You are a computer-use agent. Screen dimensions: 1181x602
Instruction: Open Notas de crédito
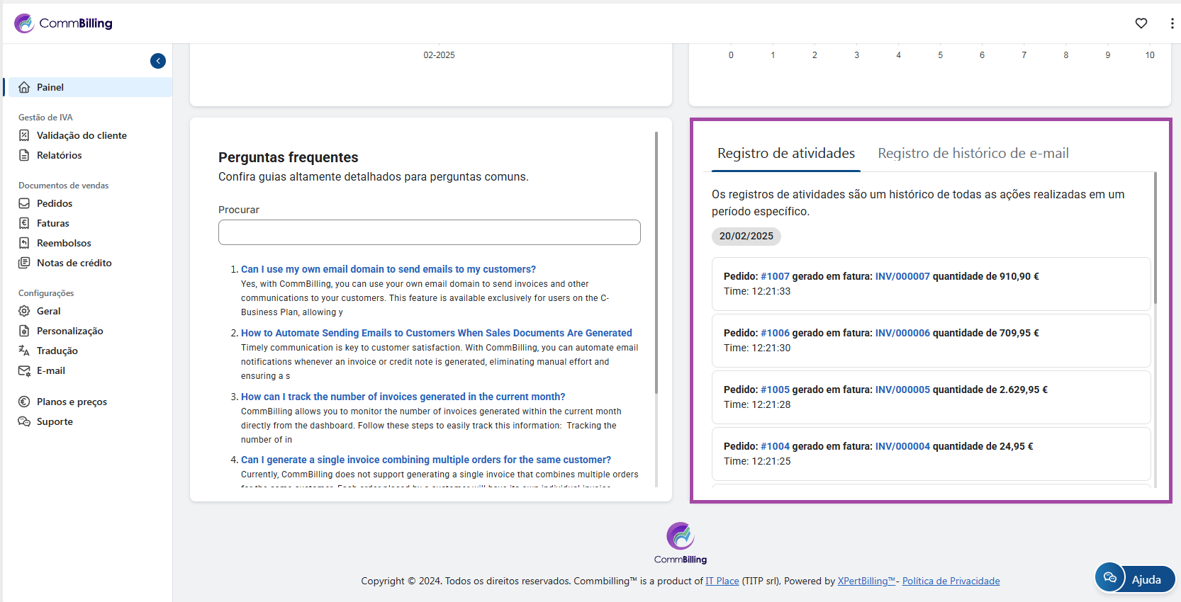coord(74,263)
